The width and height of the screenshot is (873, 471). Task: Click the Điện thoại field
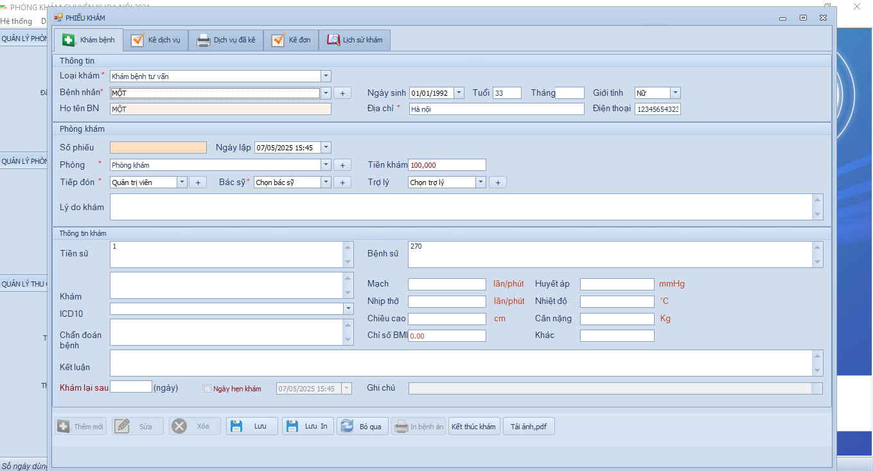(658, 109)
